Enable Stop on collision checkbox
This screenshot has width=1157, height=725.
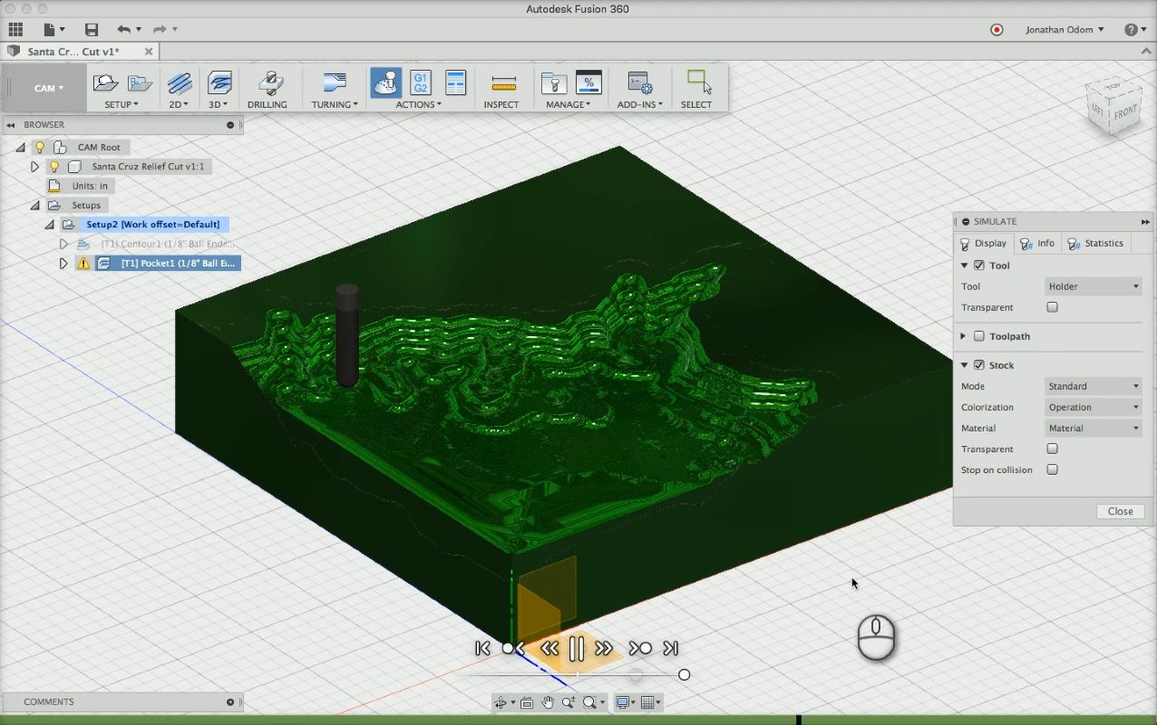[1052, 469]
